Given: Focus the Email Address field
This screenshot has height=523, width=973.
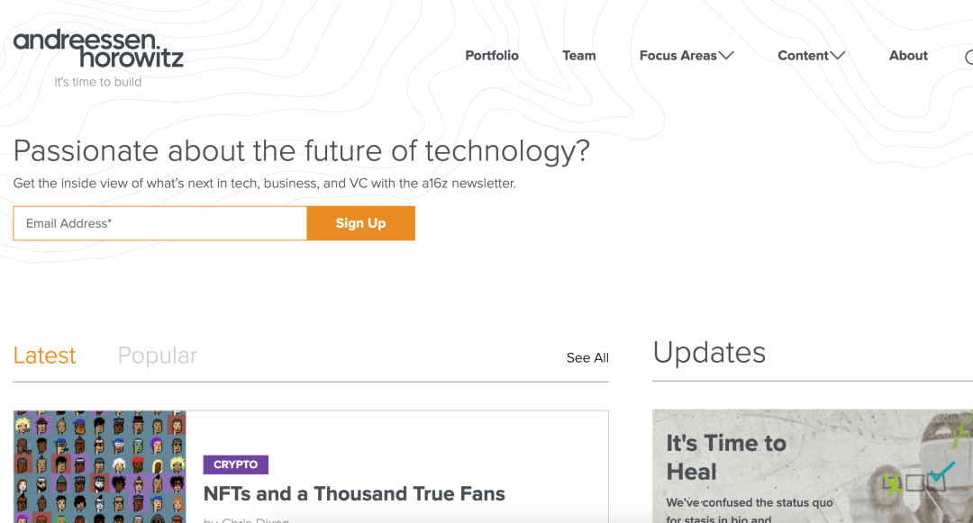Looking at the screenshot, I should (159, 223).
